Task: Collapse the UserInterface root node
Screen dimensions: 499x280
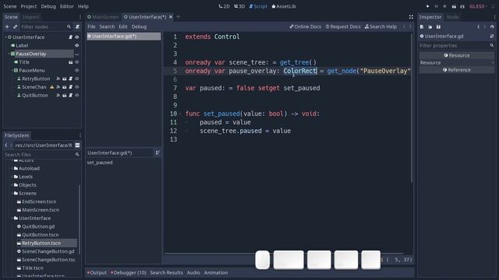Action: [5, 37]
